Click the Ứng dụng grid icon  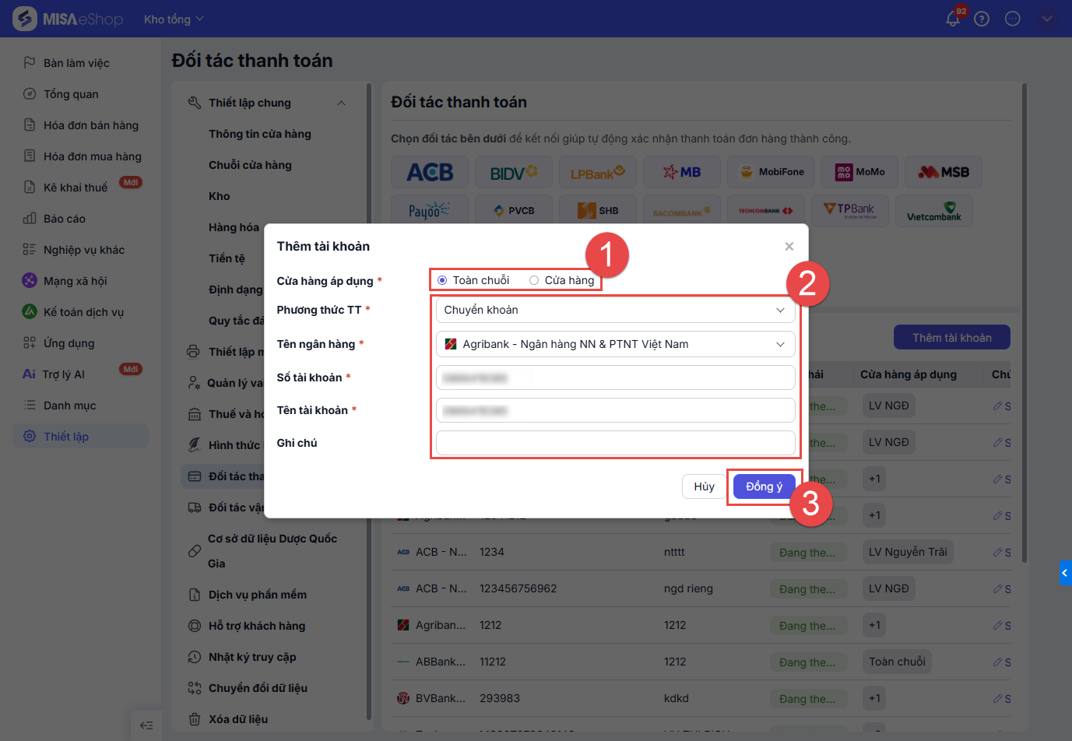(30, 343)
